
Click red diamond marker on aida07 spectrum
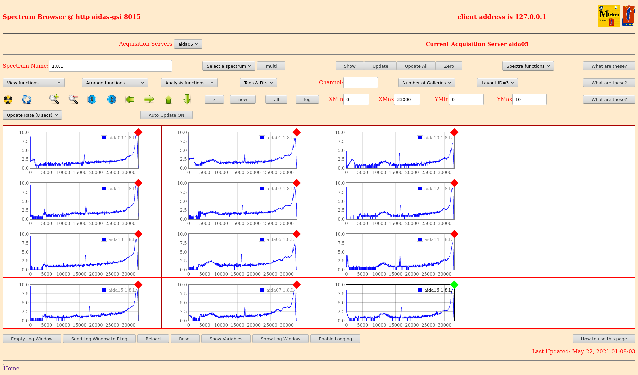tap(297, 285)
